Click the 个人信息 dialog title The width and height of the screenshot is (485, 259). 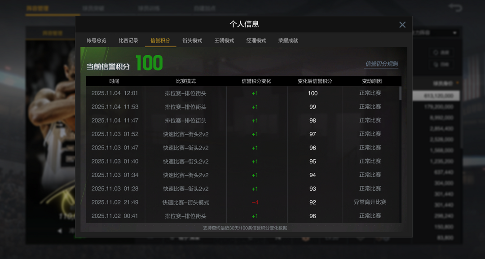pos(244,24)
